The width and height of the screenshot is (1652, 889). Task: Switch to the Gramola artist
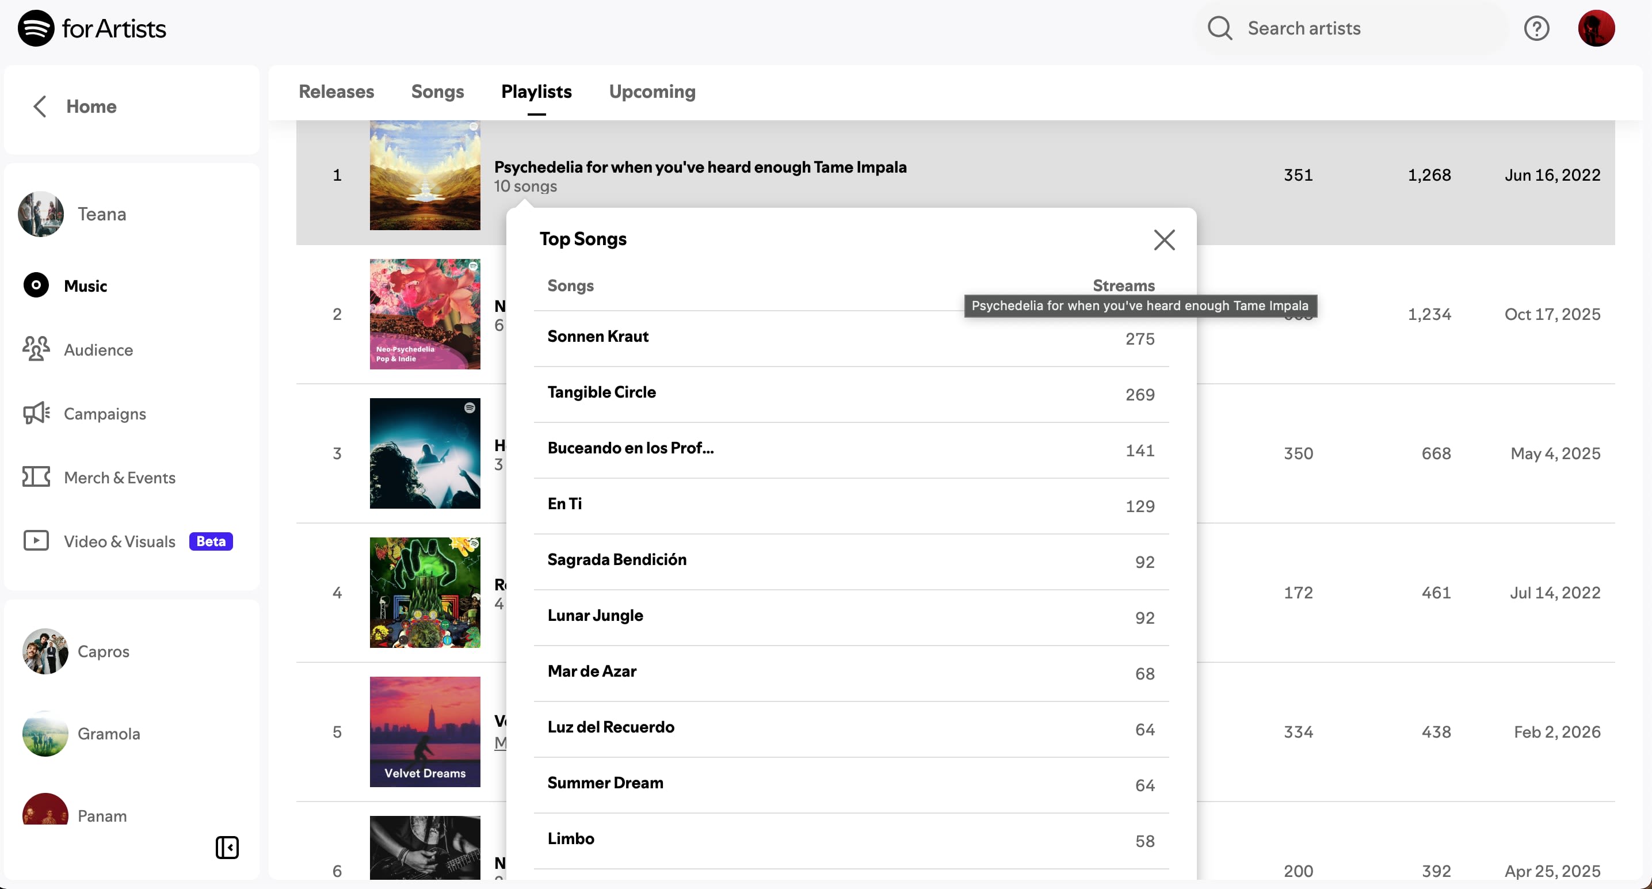[x=108, y=733]
